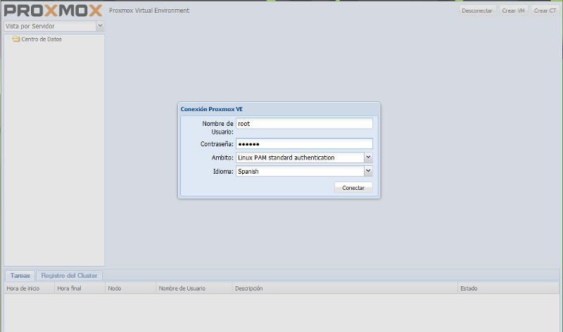This screenshot has height=332, width=563.
Task: Sort by Nodo column header
Action: [130, 288]
